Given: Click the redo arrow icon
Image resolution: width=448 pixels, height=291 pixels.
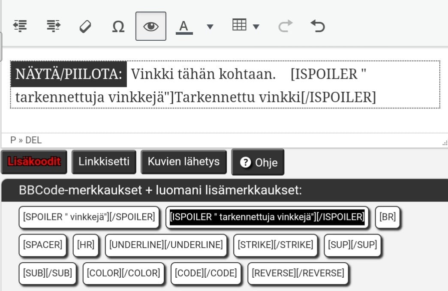Looking at the screenshot, I should 284,27.
